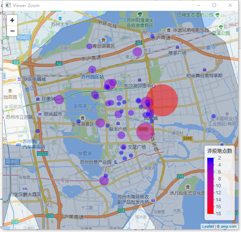This screenshot has height=232, width=241.
Task: Click the purple circle near 肖泾
Action: [138, 52]
